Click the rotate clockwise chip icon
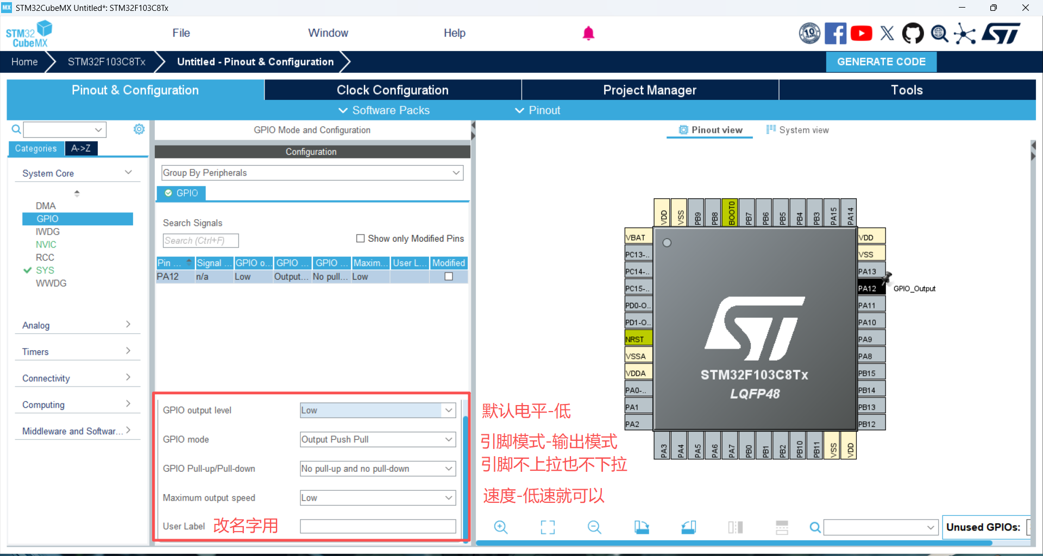 pyautogui.click(x=642, y=527)
